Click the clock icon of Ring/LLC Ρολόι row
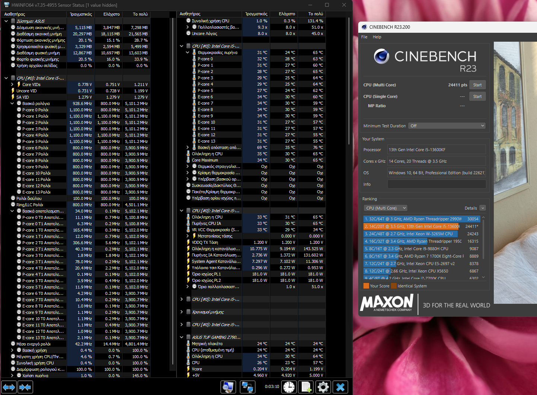Viewport: 537px width, 395px height. (x=13, y=205)
